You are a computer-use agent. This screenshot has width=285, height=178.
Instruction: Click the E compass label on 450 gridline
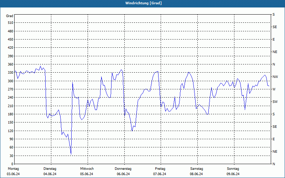pos(274,40)
